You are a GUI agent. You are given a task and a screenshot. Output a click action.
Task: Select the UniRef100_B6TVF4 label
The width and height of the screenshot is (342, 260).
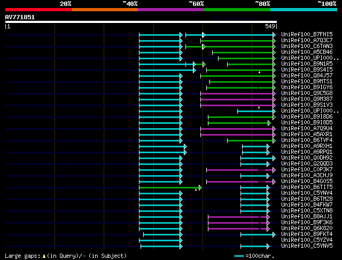tap(307, 140)
